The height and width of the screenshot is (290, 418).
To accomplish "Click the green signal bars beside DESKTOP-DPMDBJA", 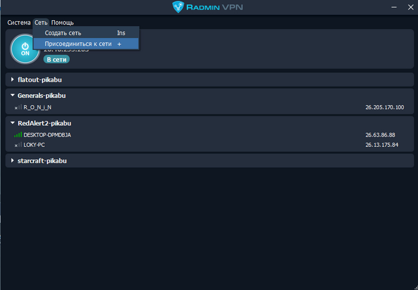I will pyautogui.click(x=18, y=135).
